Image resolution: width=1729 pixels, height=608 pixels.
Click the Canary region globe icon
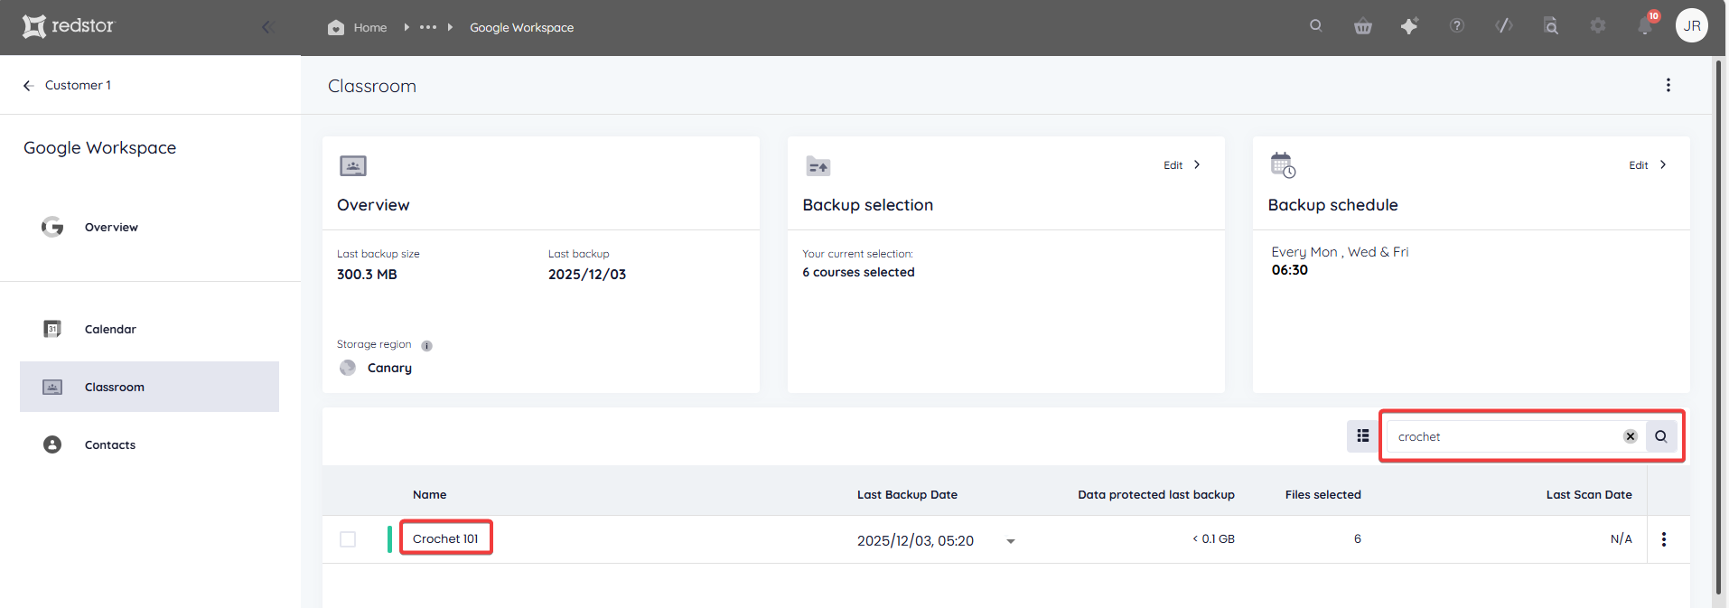click(x=348, y=368)
